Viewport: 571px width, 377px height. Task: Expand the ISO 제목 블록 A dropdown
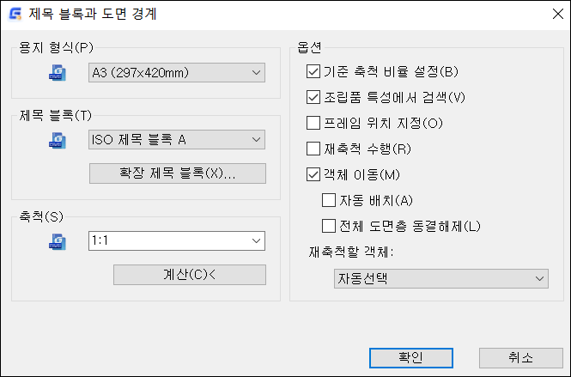pos(177,140)
